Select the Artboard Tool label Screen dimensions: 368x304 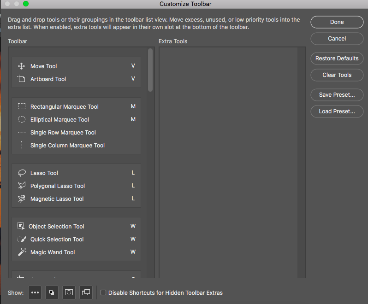(48, 79)
